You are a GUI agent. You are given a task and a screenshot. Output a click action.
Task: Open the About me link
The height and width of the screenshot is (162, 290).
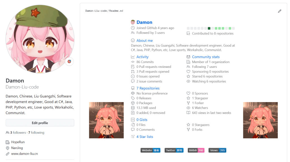pos(145,40)
